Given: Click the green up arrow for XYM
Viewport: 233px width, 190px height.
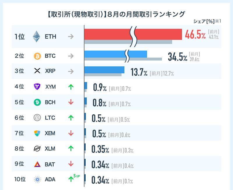Looking at the screenshot, I should 70,86.
